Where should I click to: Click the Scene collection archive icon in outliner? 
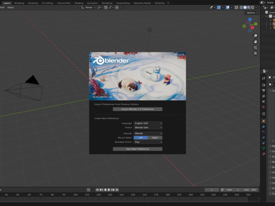(267, 12)
